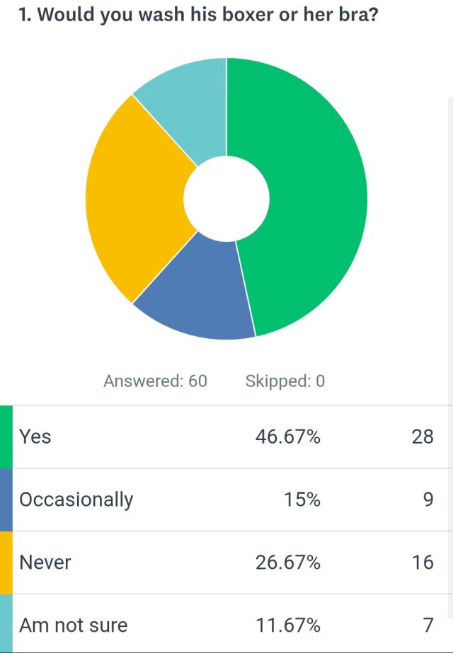Screen dimensions: 453x653
Task: Click the blue swatch next to Occasionally
Action: (x=6, y=499)
